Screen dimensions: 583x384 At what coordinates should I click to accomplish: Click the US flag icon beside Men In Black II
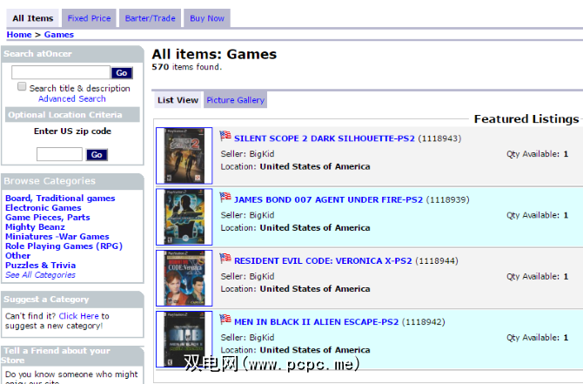click(225, 320)
